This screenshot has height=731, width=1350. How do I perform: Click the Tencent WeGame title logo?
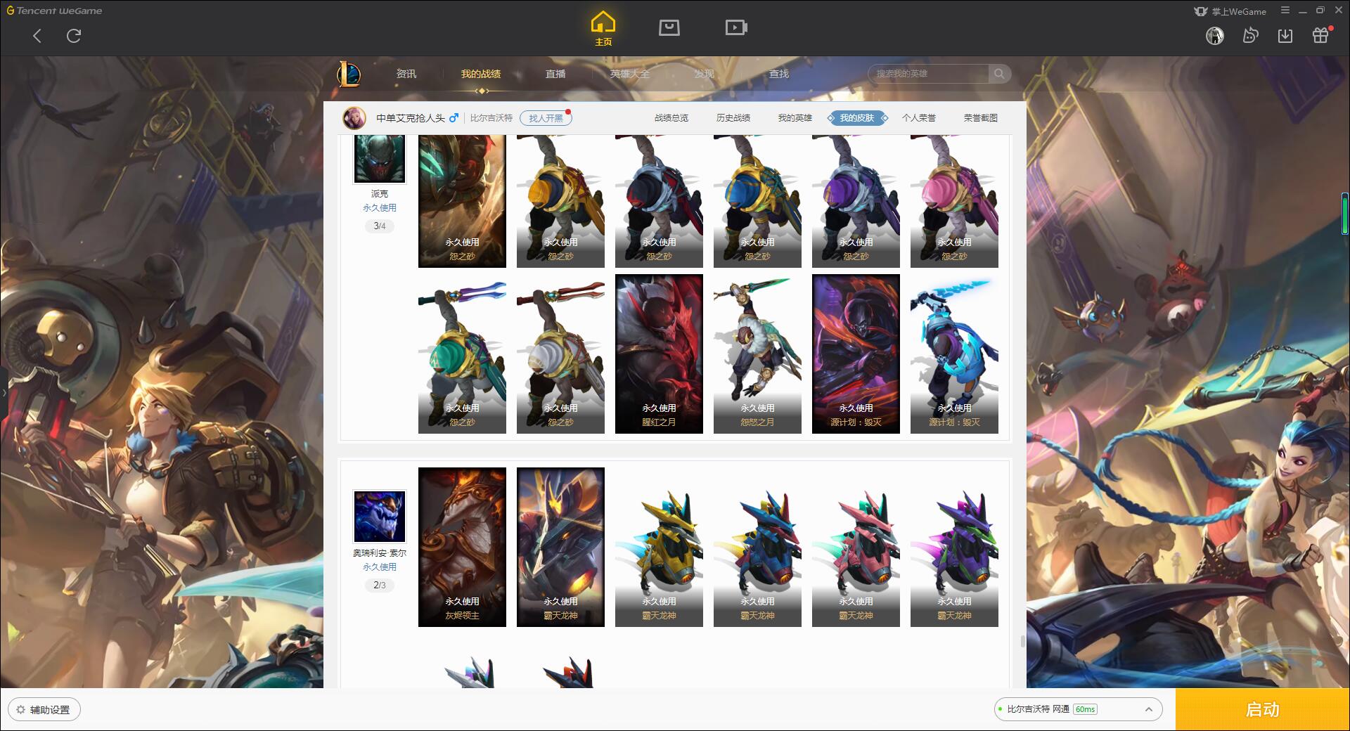click(x=54, y=11)
